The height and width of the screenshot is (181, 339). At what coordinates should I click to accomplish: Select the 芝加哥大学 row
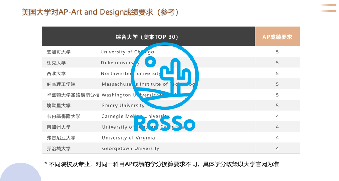tap(171, 52)
